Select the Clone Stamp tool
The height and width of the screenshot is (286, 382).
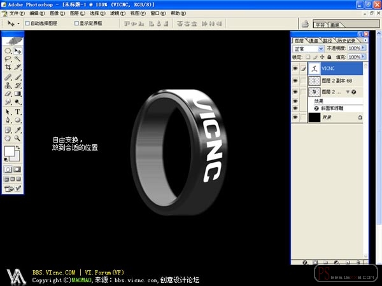tap(8, 85)
